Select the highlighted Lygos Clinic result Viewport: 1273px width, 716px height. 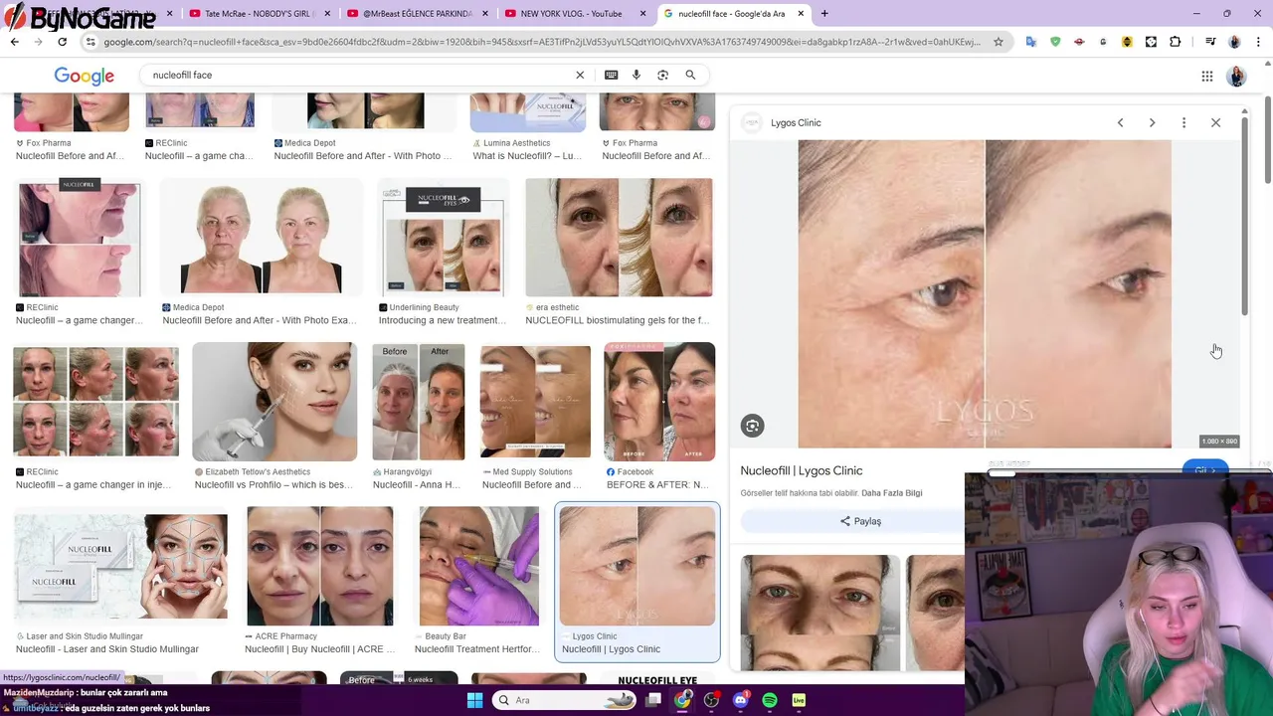636,583
